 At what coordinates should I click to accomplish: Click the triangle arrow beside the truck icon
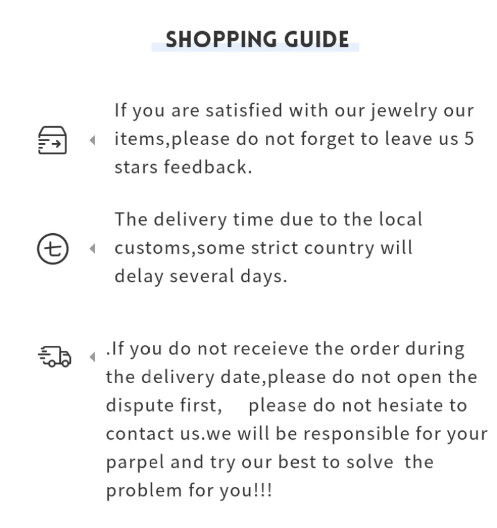point(93,357)
